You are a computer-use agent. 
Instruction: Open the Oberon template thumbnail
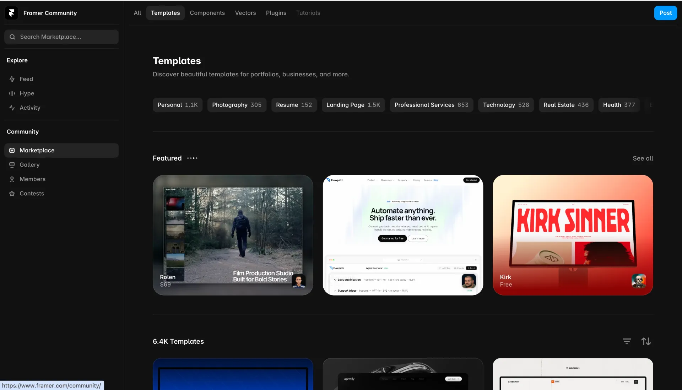click(573, 374)
